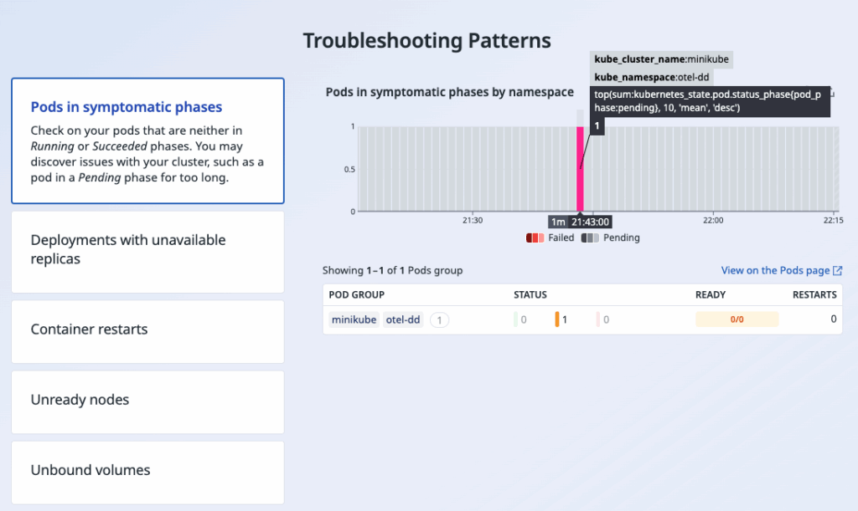
Task: Click the minikube cluster tag
Action: 354,319
